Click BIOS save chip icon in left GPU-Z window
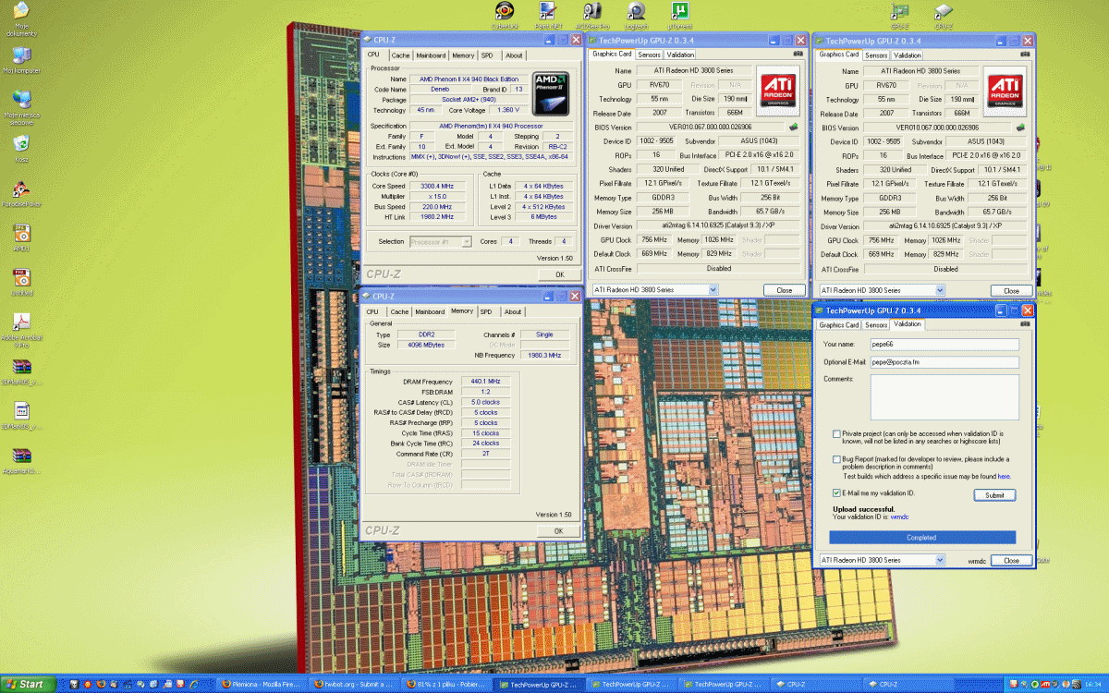The image size is (1109, 693). [x=793, y=127]
